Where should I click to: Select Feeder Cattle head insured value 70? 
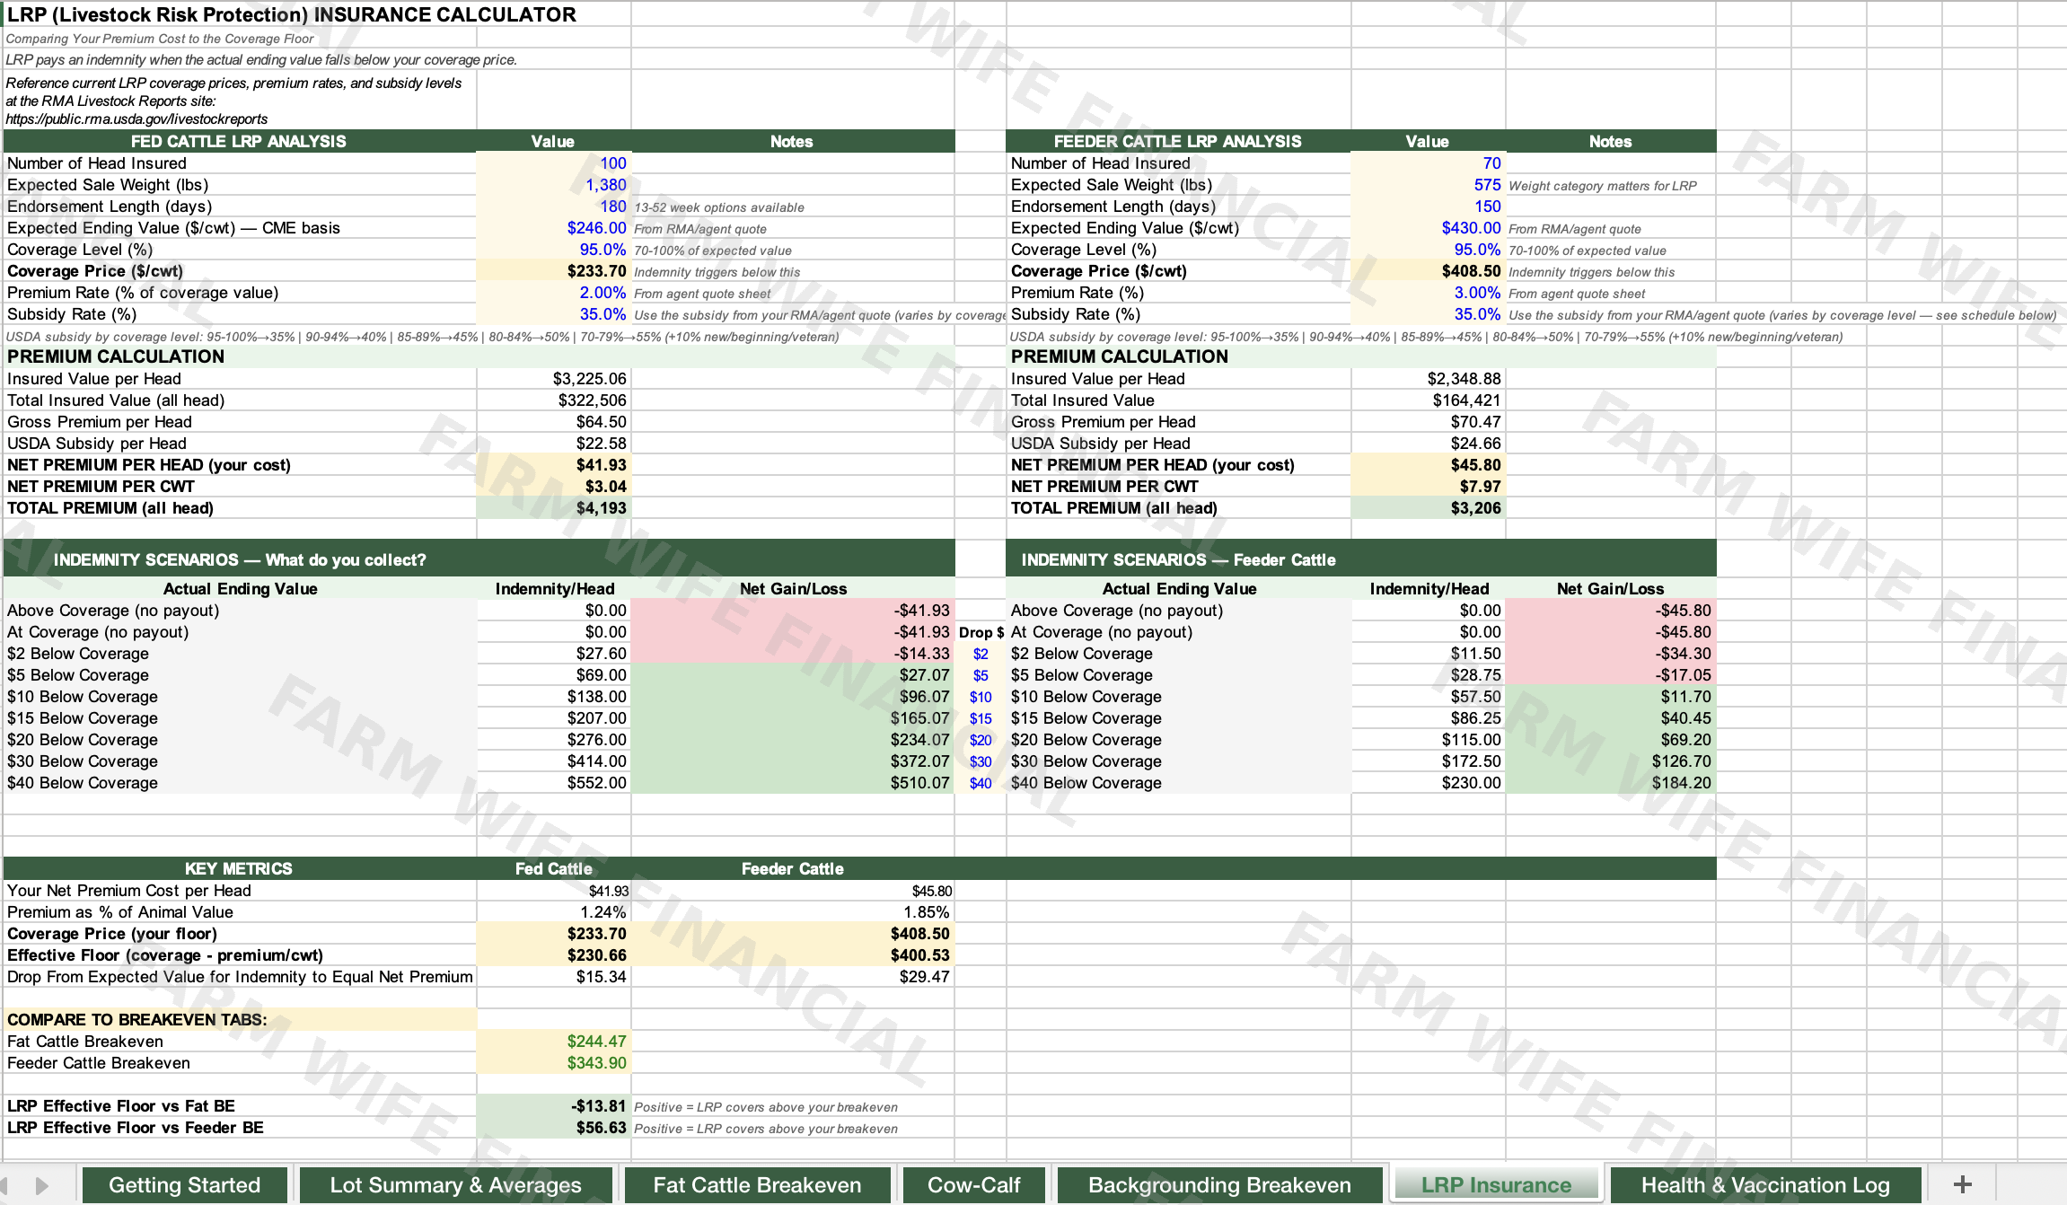click(1429, 163)
